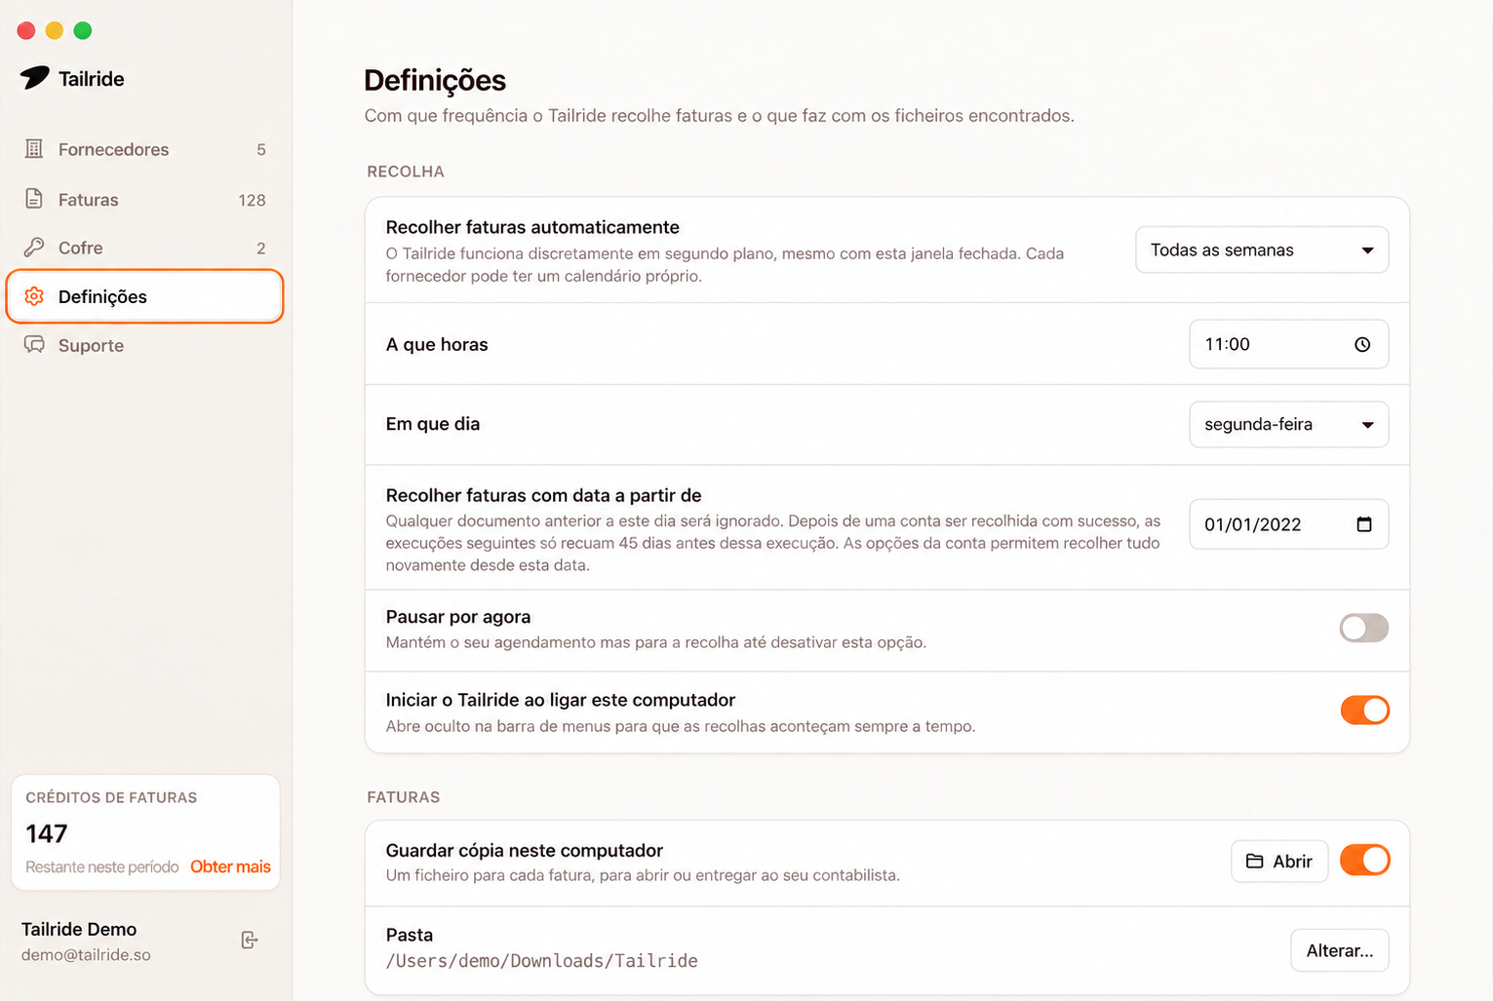Screen dimensions: 1493x1001
Task: Click the Suporte chat bubble icon
Action: 34,345
